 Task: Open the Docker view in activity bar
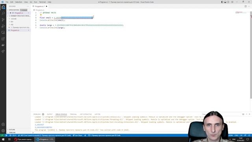pos(3,45)
